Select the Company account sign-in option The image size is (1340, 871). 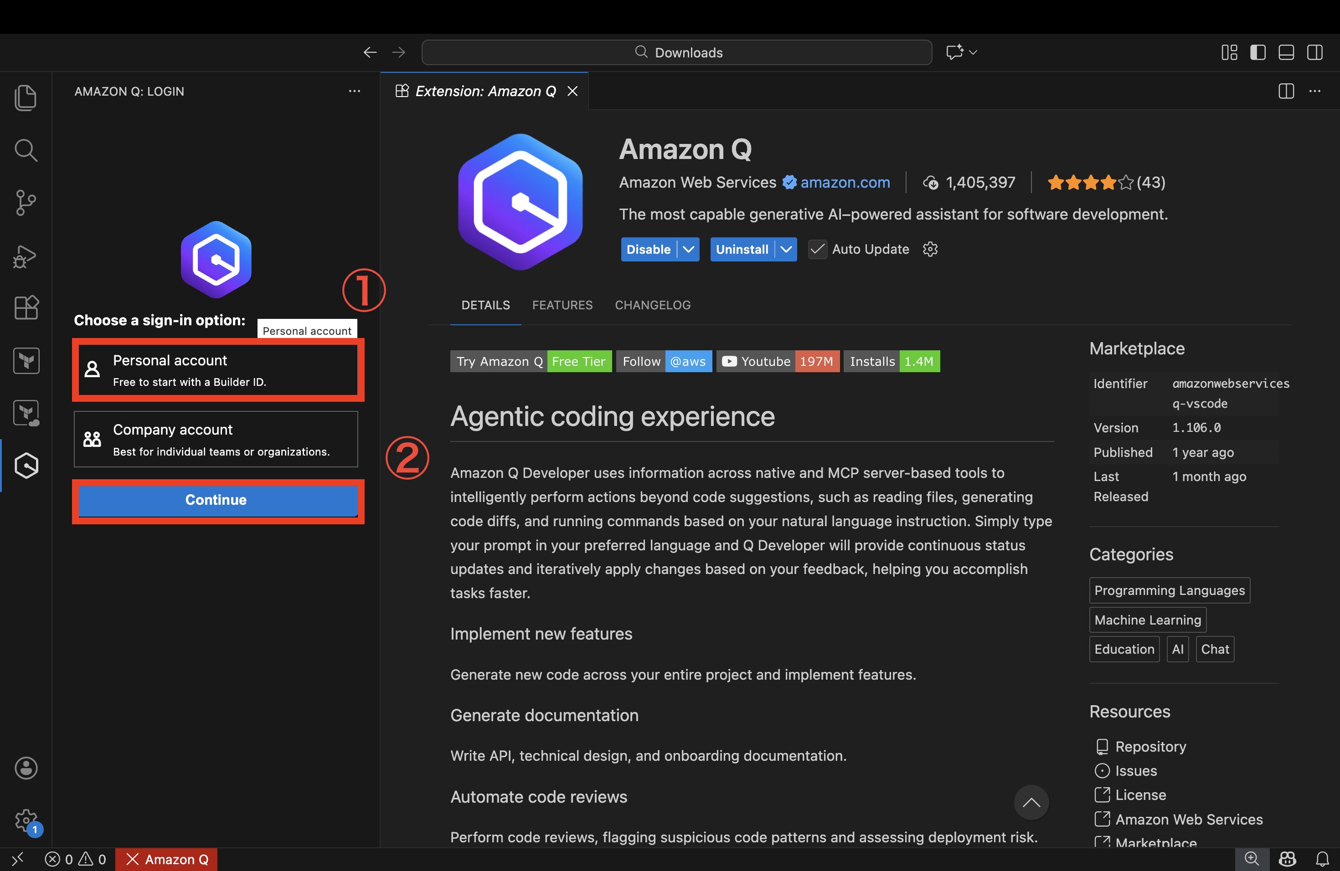(x=216, y=439)
